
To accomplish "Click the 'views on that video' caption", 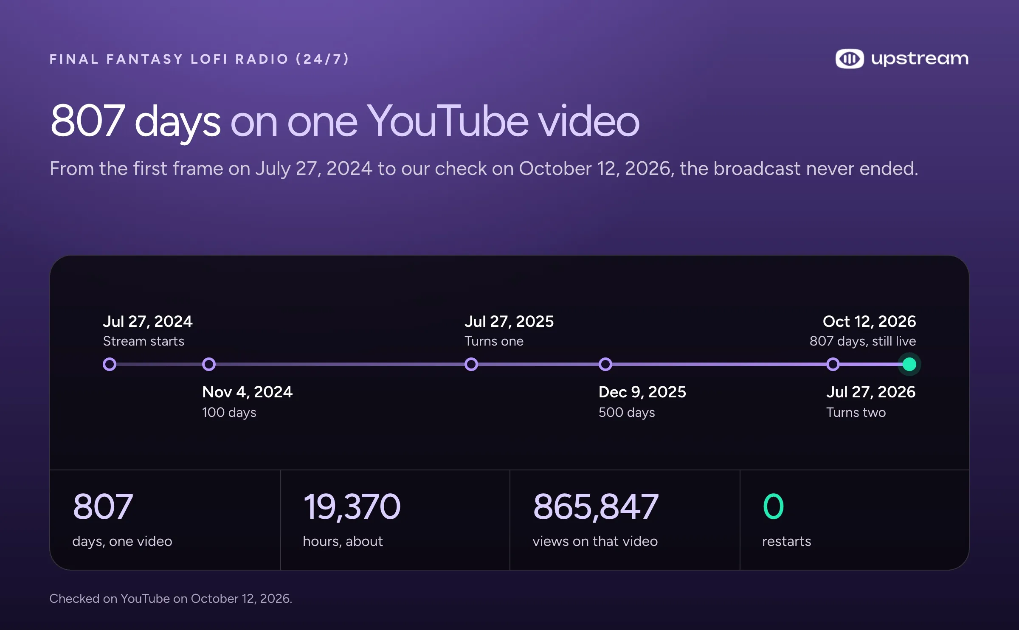I will pyautogui.click(x=595, y=541).
